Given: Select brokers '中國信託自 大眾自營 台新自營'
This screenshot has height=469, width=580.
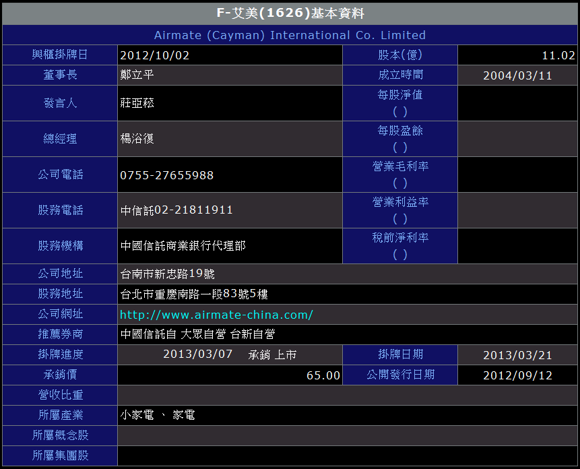Looking at the screenshot, I should (x=197, y=334).
